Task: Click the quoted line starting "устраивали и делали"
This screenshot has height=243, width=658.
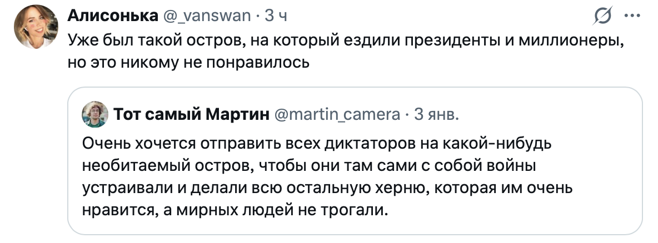Action: (x=327, y=189)
